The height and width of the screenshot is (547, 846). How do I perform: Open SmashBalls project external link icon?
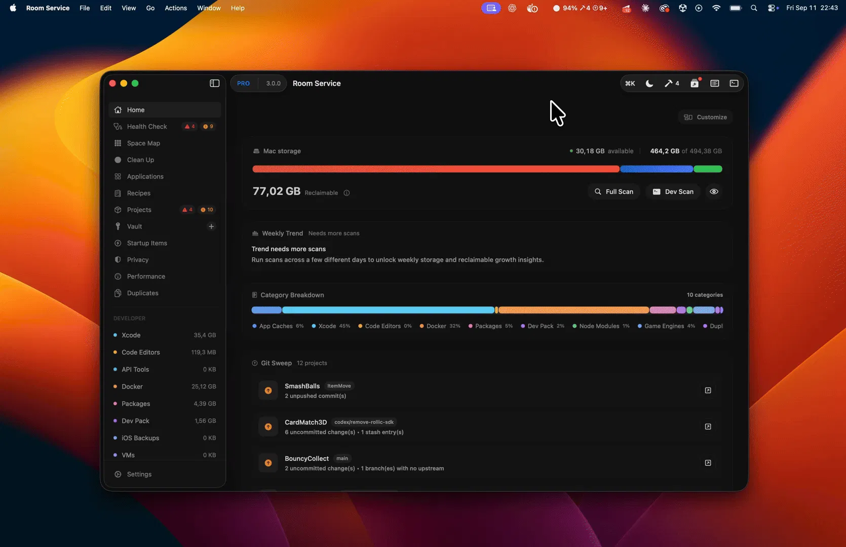[708, 390]
